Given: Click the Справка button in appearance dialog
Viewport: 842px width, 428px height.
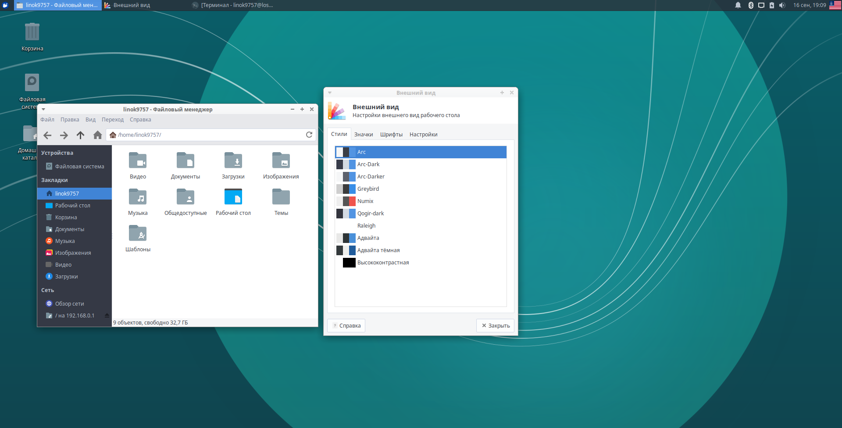Looking at the screenshot, I should pyautogui.click(x=346, y=325).
